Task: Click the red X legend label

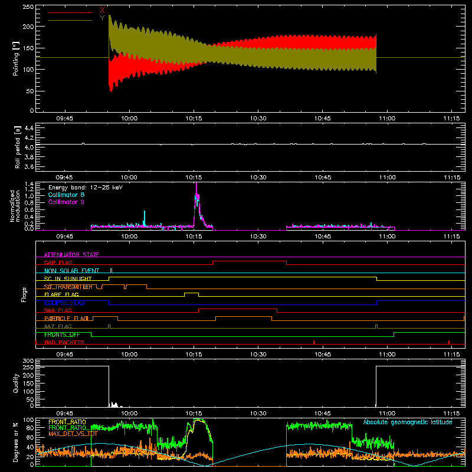Action: click(102, 11)
